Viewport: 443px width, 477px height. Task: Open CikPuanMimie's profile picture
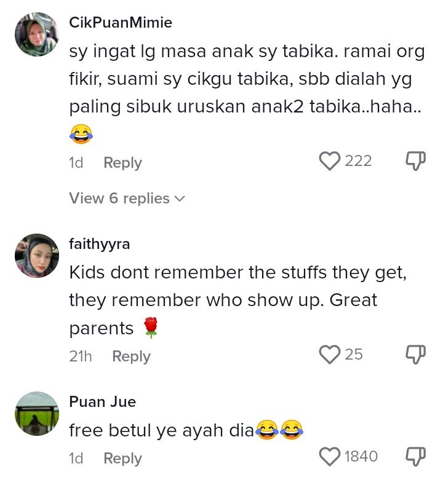click(37, 34)
